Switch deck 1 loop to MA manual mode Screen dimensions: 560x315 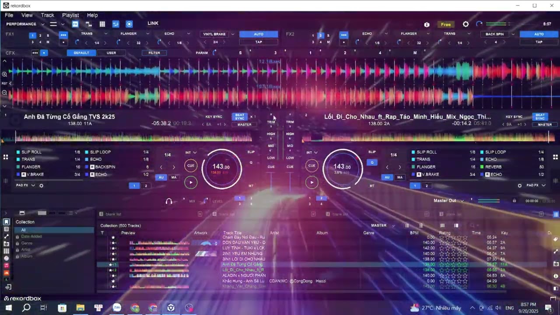pos(174,177)
